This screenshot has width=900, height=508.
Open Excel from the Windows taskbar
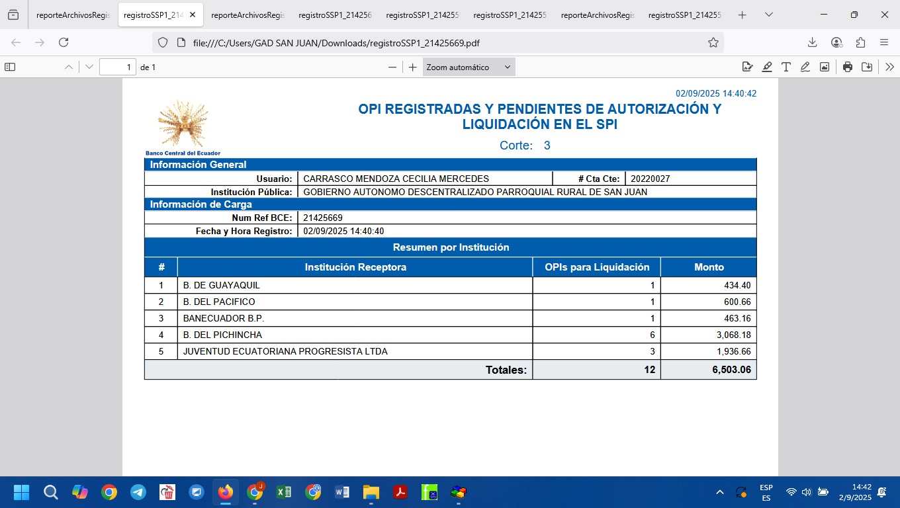[284, 492]
